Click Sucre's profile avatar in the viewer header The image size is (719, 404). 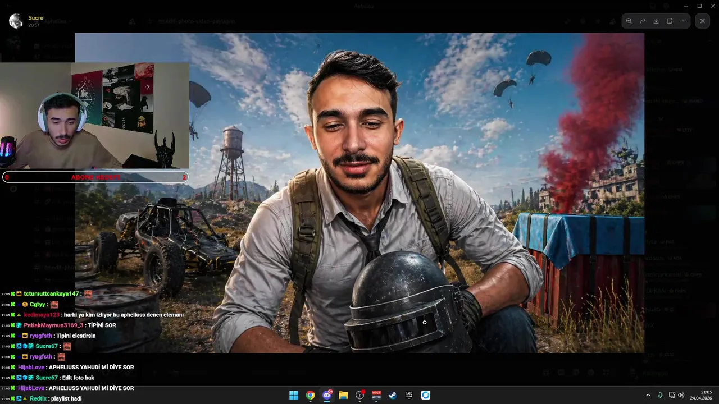coord(16,21)
